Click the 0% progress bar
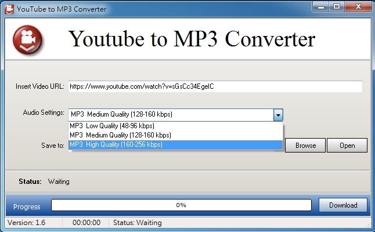The height and width of the screenshot is (232, 375). pyautogui.click(x=181, y=205)
